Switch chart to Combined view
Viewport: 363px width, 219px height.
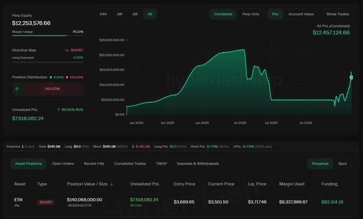pos(223,14)
